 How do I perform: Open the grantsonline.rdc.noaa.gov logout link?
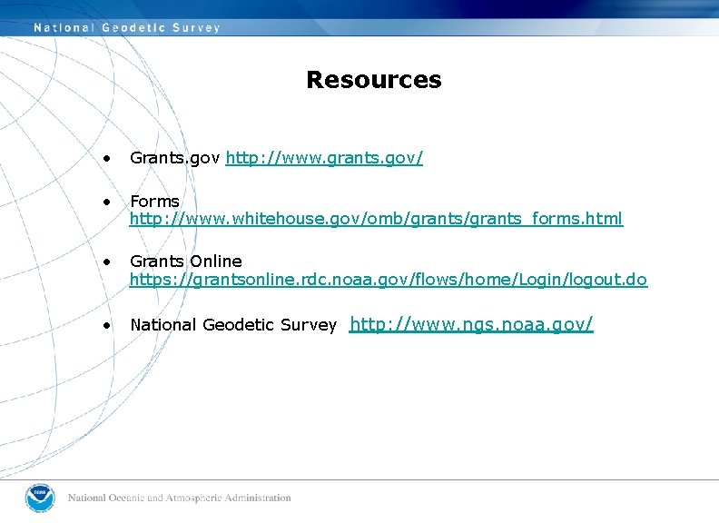[x=389, y=280]
